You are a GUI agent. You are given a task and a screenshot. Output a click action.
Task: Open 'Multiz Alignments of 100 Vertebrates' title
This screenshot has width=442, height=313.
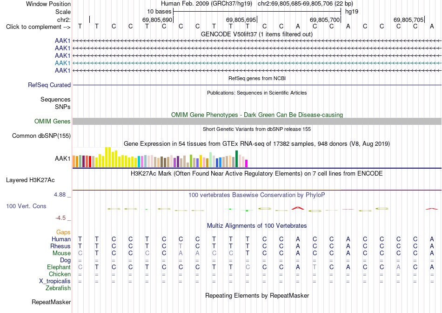tap(257, 226)
